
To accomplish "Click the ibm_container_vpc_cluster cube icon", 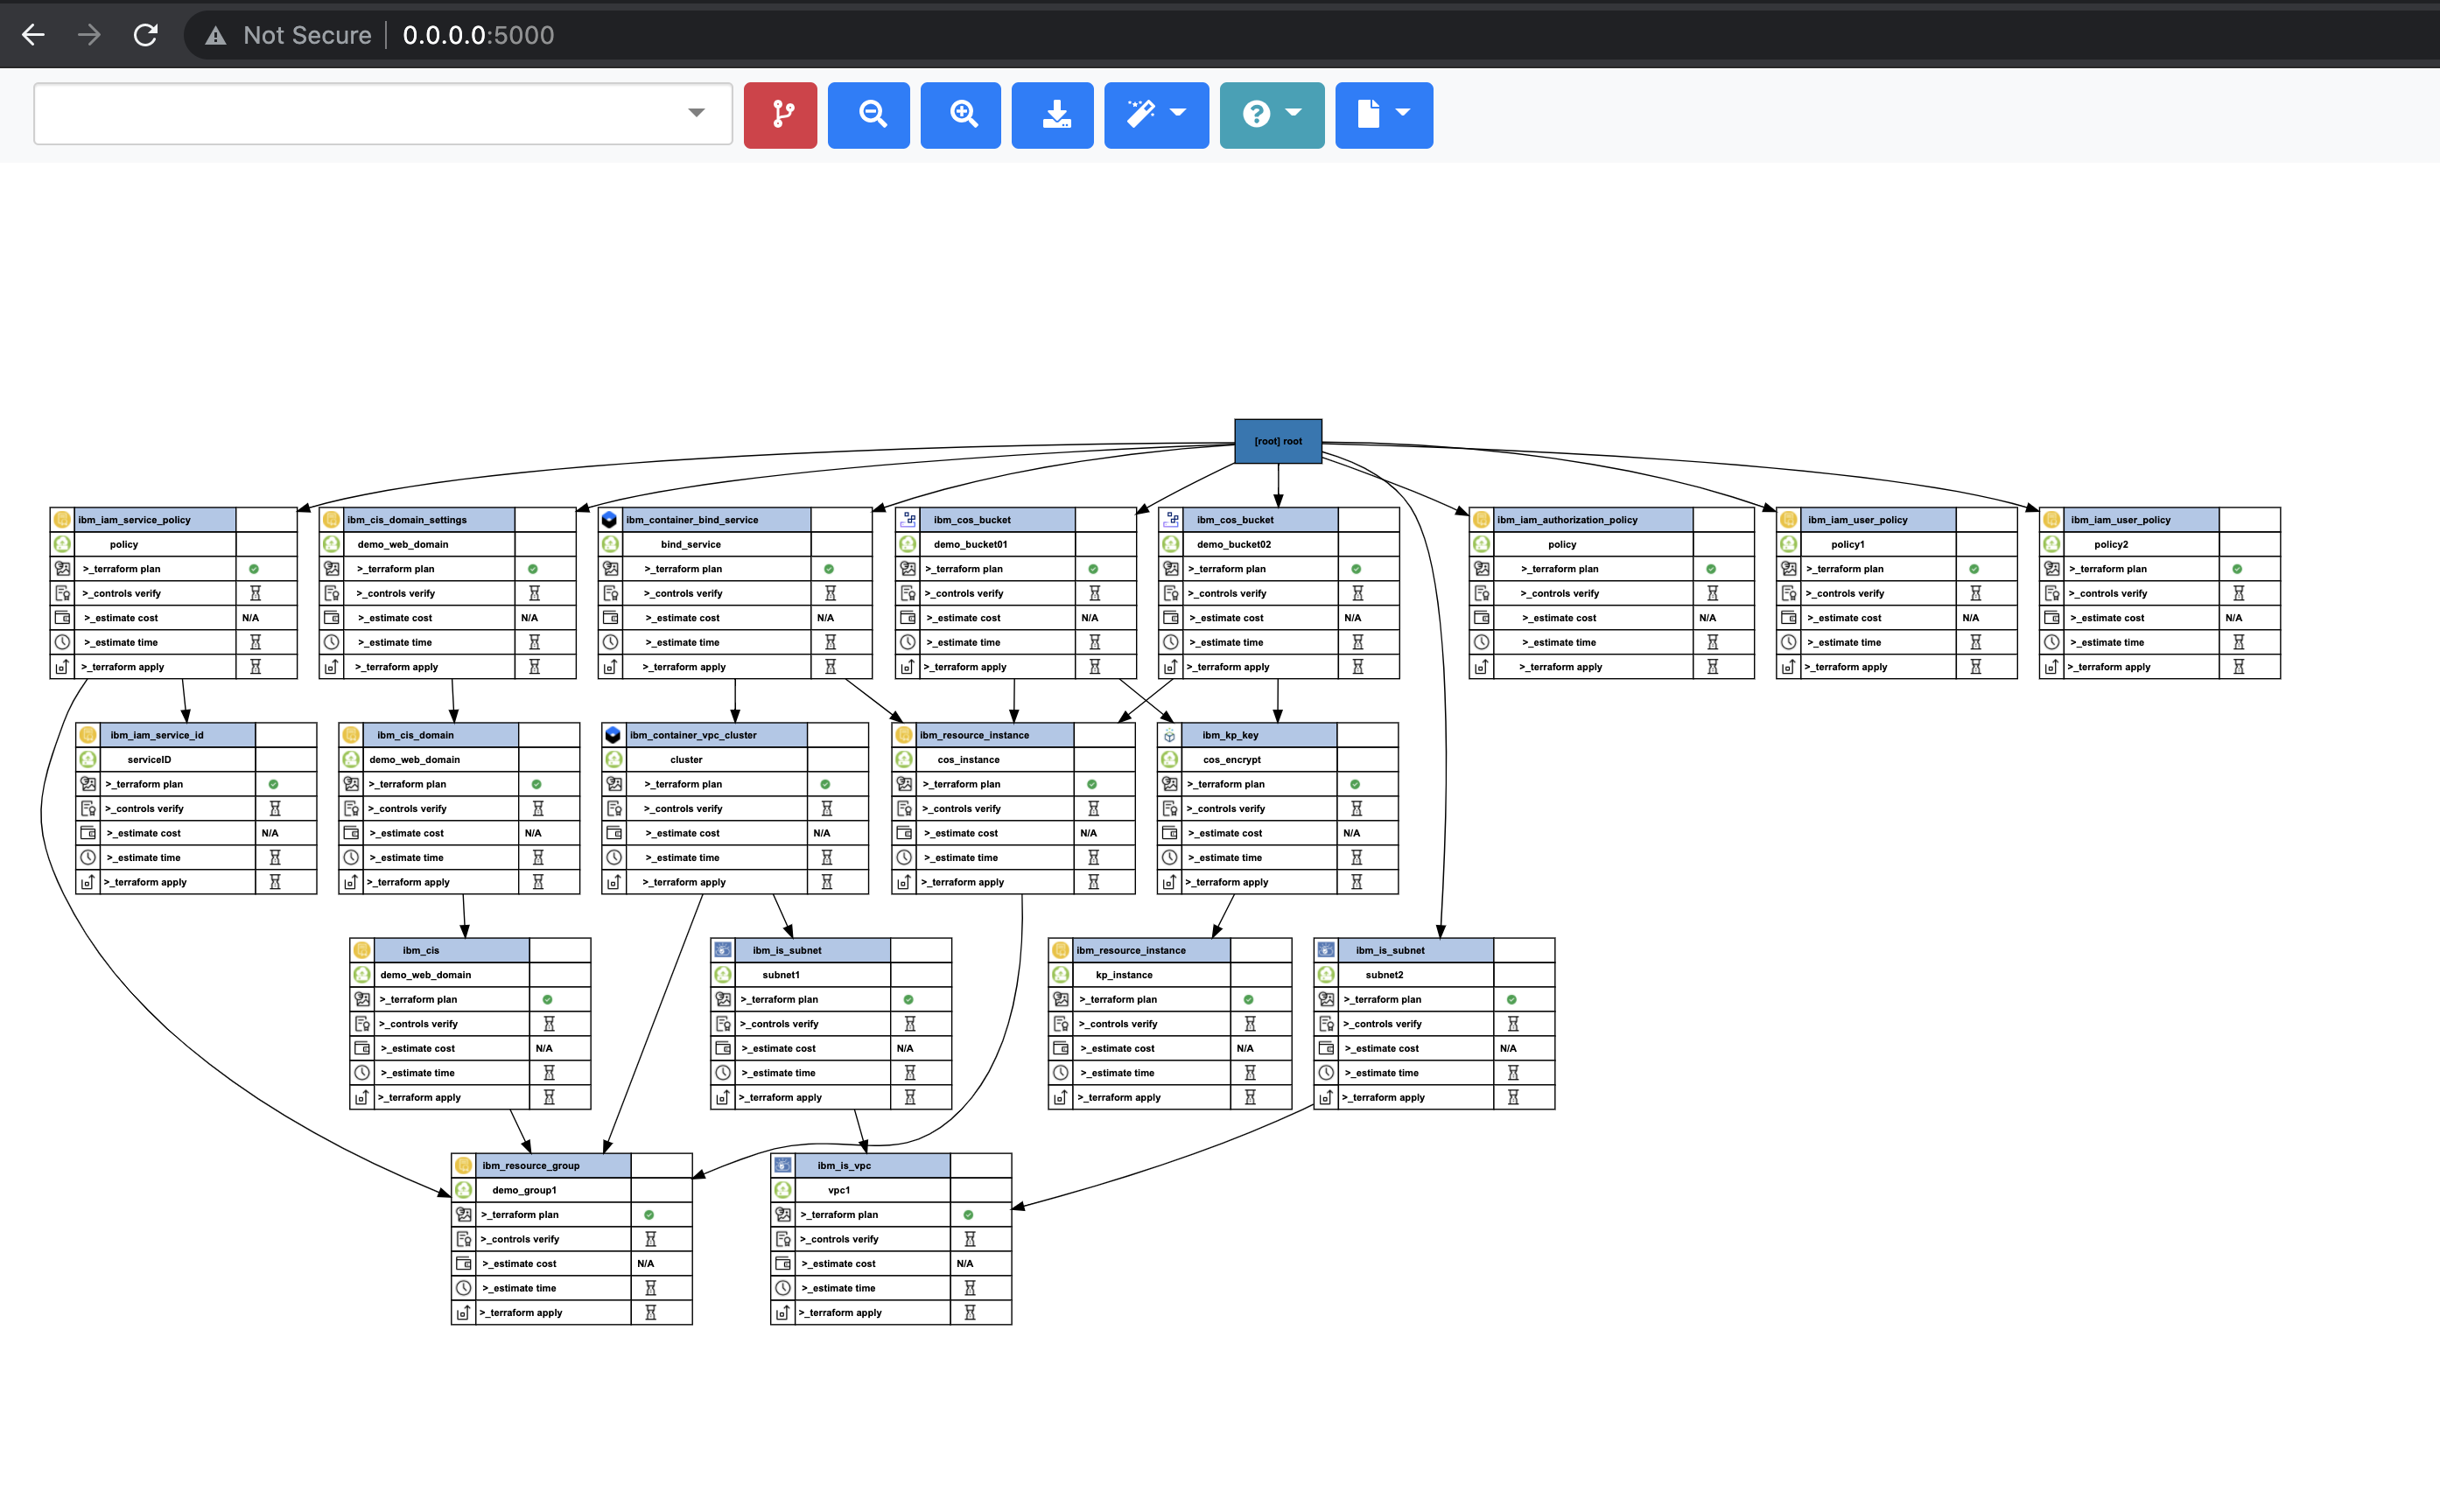I will [614, 735].
